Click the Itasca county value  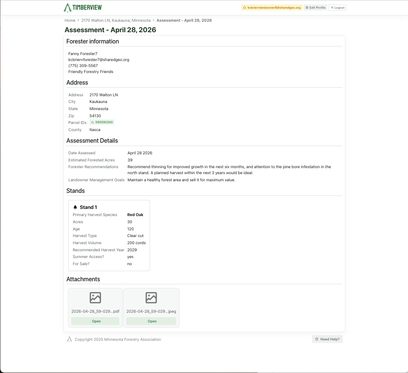[x=95, y=130]
